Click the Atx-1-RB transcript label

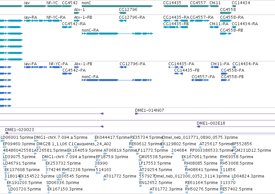click(x=83, y=17)
